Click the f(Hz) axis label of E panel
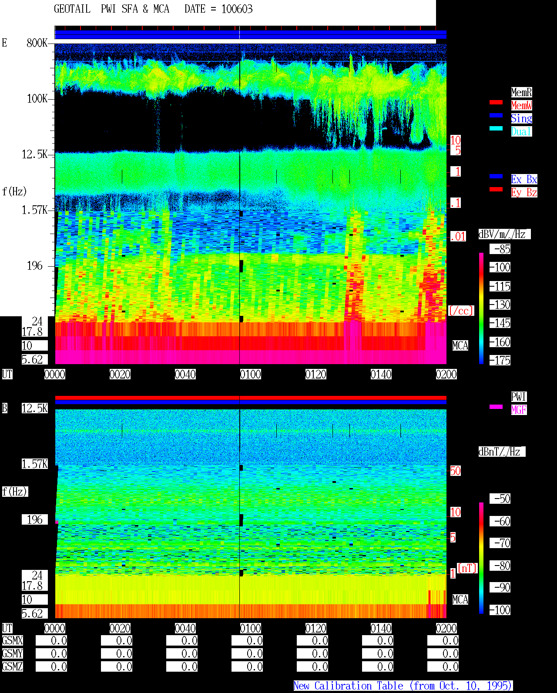 [14, 191]
